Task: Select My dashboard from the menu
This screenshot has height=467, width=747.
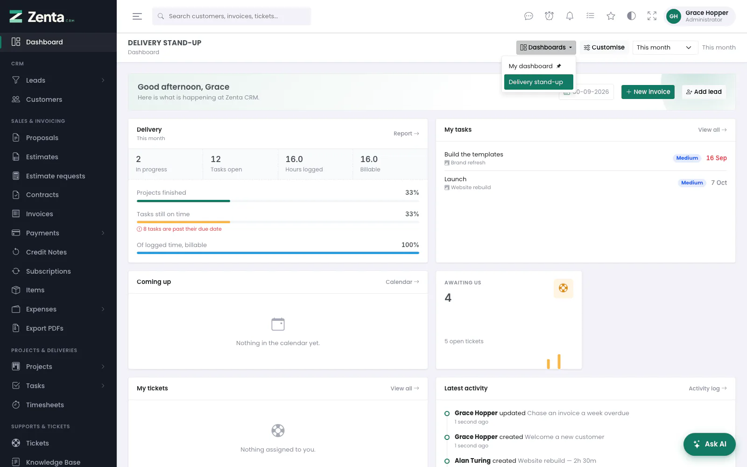Action: tap(538, 66)
